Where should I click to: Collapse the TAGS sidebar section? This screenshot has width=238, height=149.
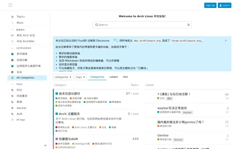click(x=17, y=84)
